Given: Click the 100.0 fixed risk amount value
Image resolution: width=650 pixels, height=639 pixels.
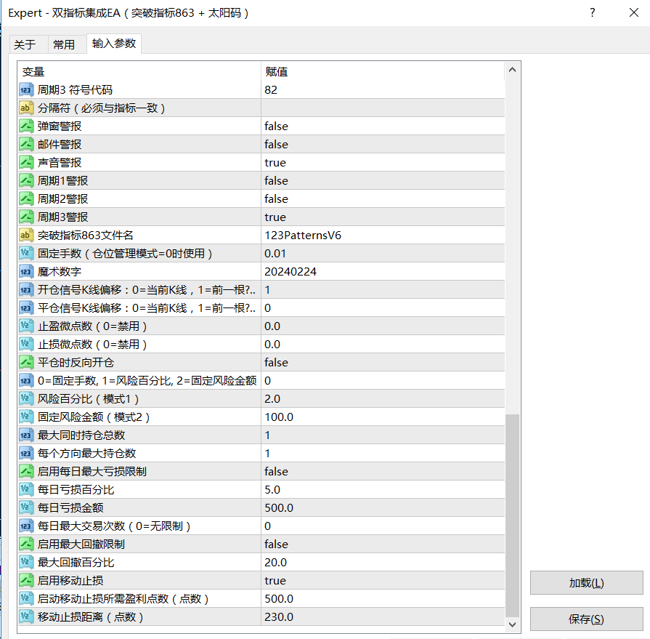Looking at the screenshot, I should (x=279, y=417).
